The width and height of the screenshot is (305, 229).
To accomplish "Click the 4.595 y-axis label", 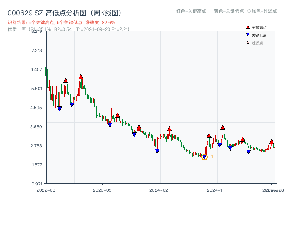I will 36,108.
